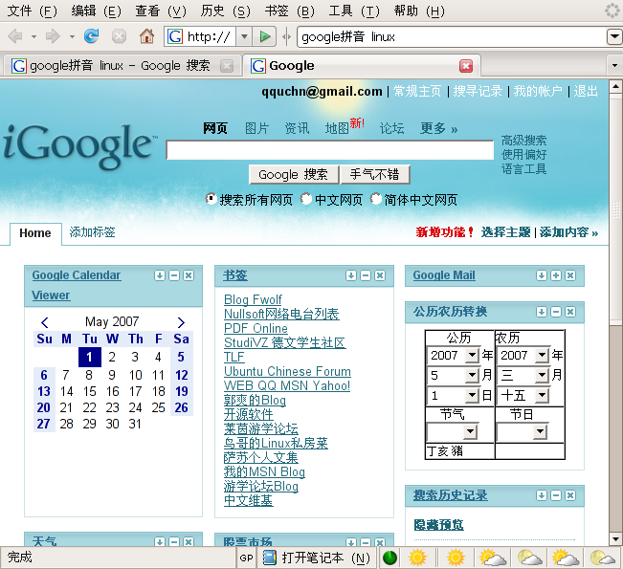Open the 农历 day dropdown showing 十五

542,395
